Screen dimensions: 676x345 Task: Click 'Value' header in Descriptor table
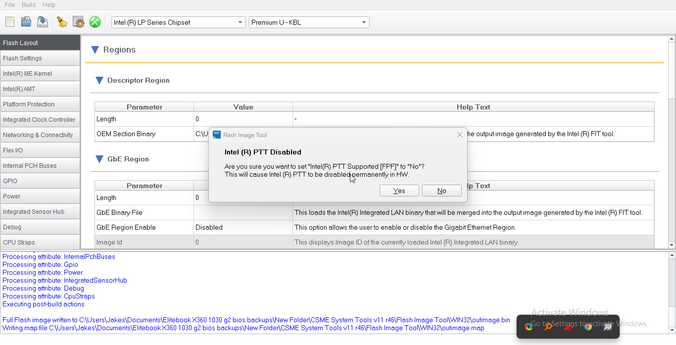(243, 107)
